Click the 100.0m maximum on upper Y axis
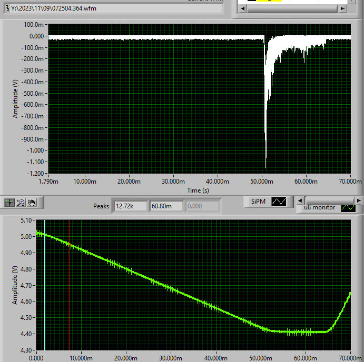Screen dimensions: 364x362 (x=34, y=25)
